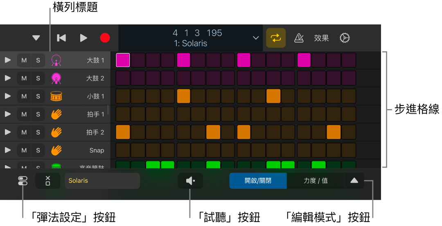Expand the position display chevron
Image resolution: width=442 pixels, height=226 pixels.
click(256, 38)
